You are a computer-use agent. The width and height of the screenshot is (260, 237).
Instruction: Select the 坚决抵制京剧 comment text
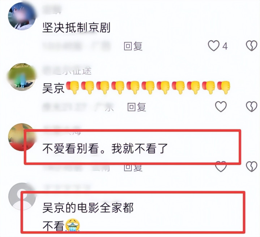tap(76, 27)
